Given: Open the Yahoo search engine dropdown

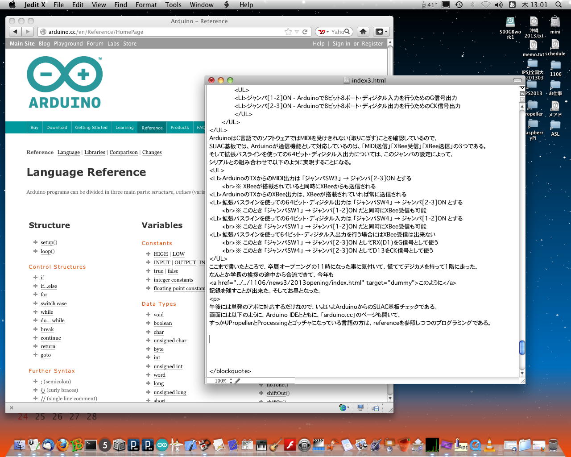Looking at the screenshot, I should pos(324,32).
